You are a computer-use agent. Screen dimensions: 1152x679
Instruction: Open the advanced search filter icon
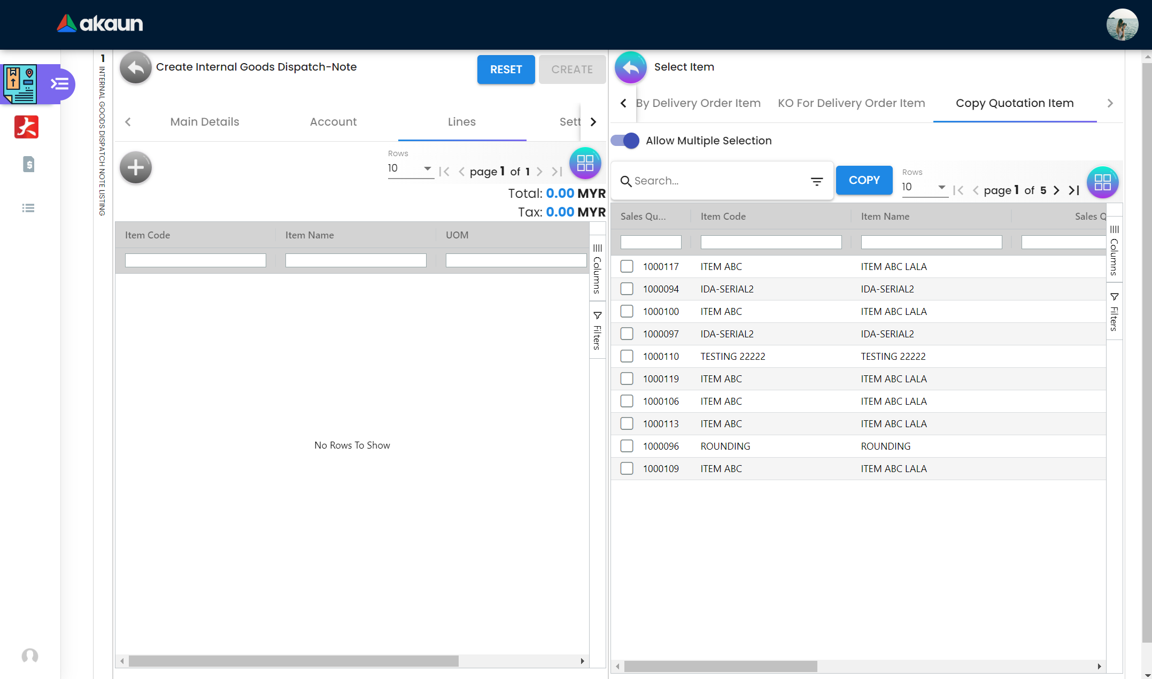(816, 182)
